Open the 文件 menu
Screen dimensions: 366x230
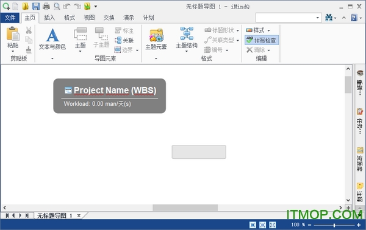(x=10, y=18)
